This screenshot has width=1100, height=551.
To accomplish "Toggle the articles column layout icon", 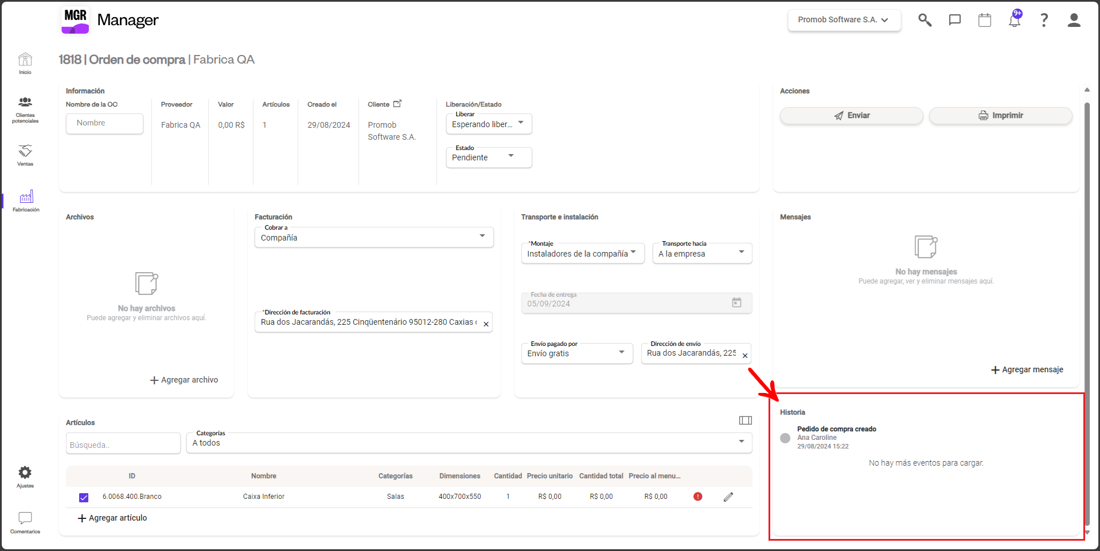I will 746,420.
